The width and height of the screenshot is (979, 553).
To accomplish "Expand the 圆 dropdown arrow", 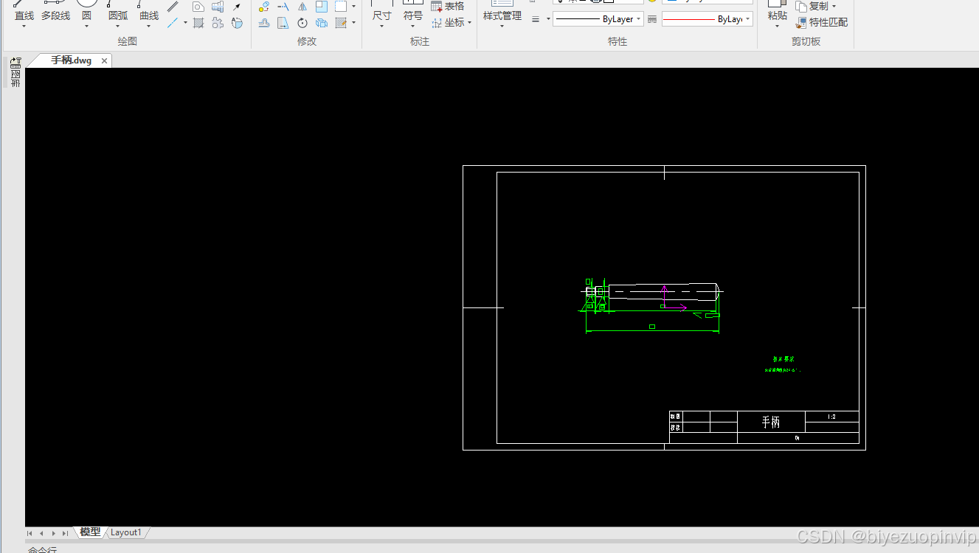I will pos(86,27).
